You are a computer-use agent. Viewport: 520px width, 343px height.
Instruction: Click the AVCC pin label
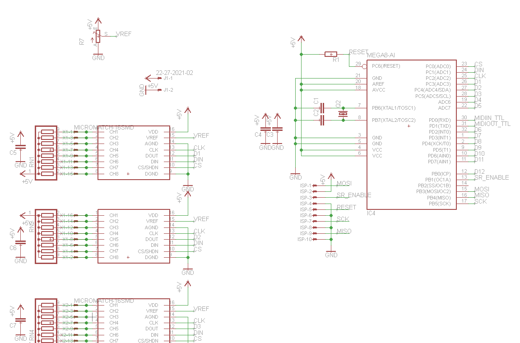point(378,90)
